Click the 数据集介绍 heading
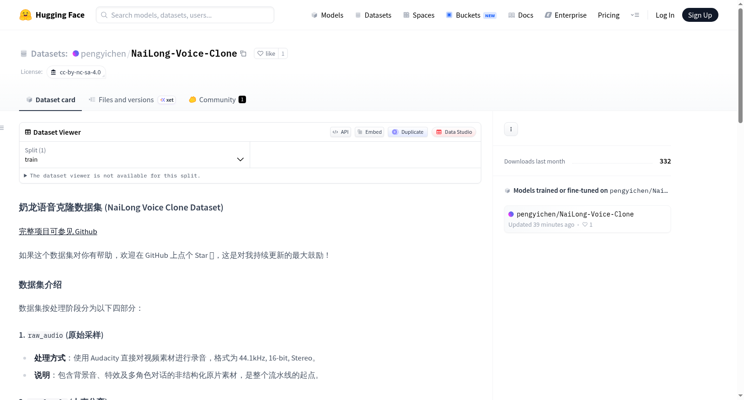The width and height of the screenshot is (744, 400). click(40, 285)
